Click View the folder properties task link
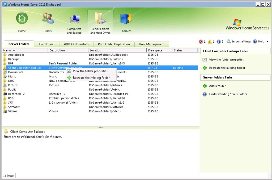Screen dimensions: 272x180 coord(226,60)
